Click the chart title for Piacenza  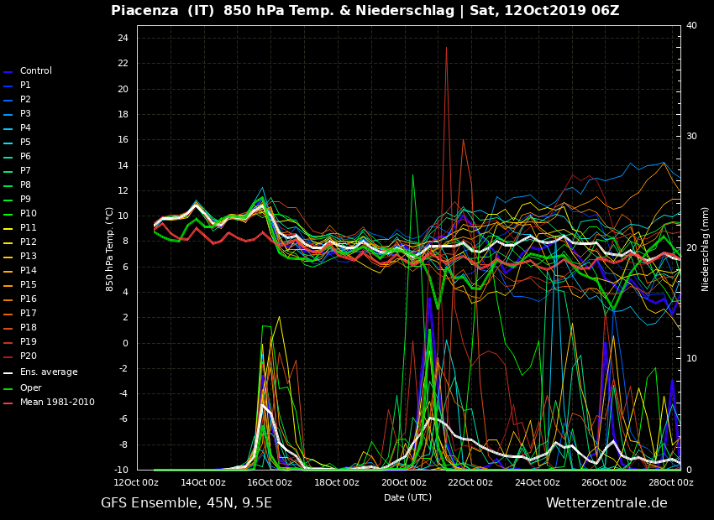pos(365,11)
